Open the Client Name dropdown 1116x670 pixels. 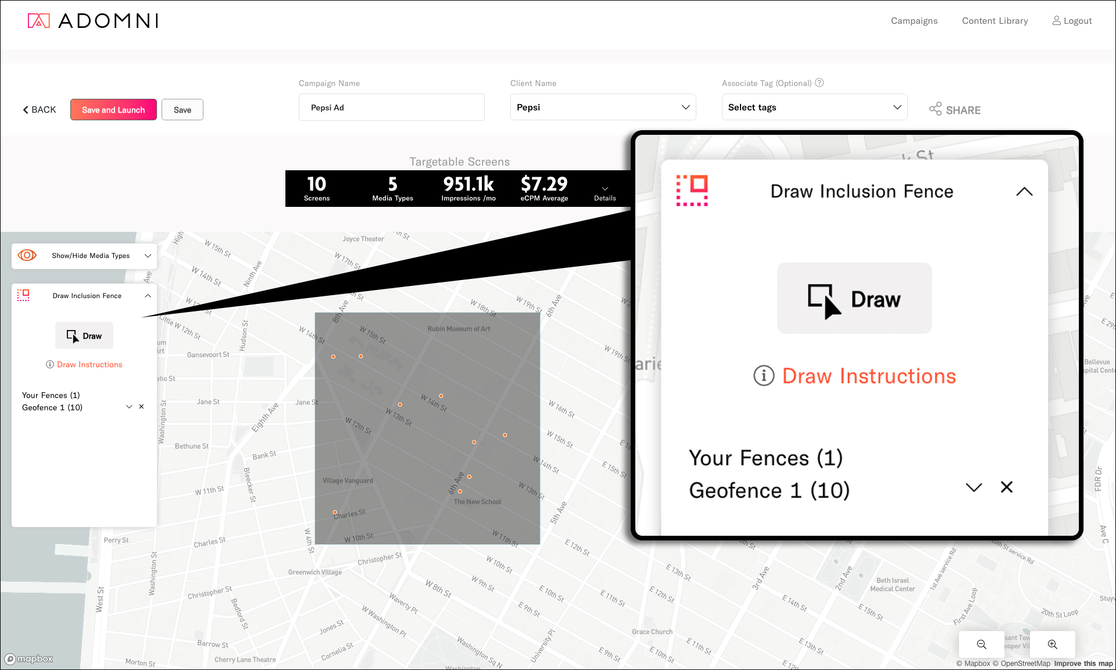pyautogui.click(x=603, y=107)
